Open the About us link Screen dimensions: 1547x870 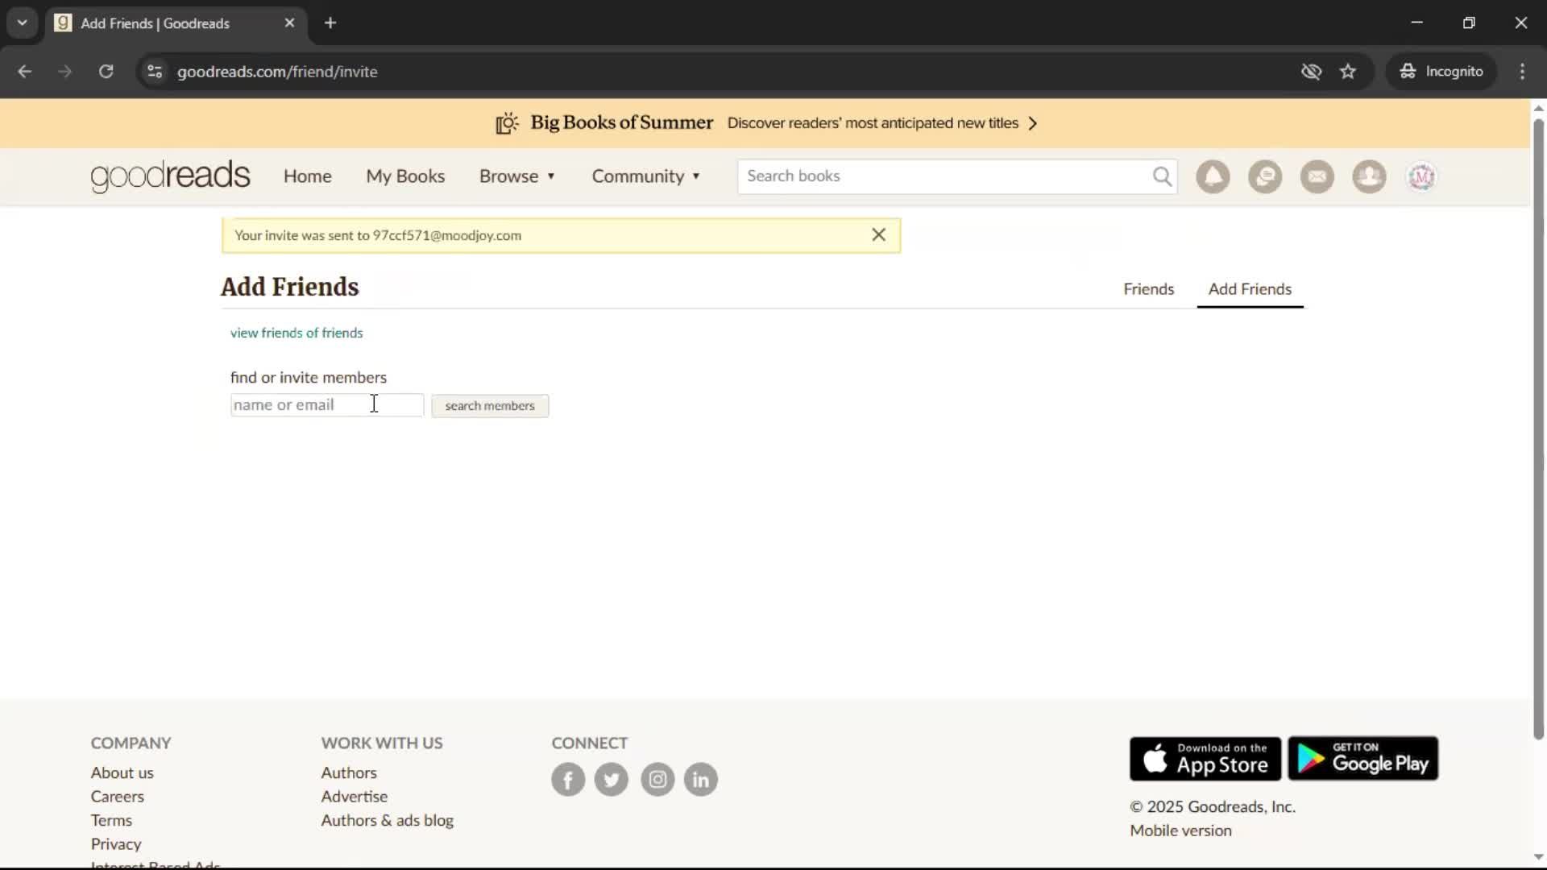pyautogui.click(x=122, y=773)
